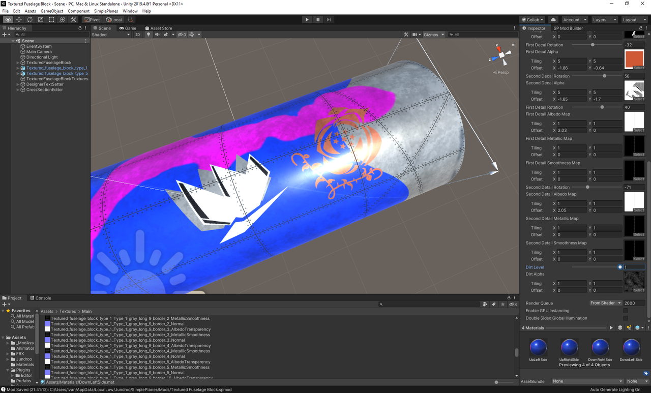Select the View (eye) tool
The width and height of the screenshot is (651, 393).
tap(8, 20)
